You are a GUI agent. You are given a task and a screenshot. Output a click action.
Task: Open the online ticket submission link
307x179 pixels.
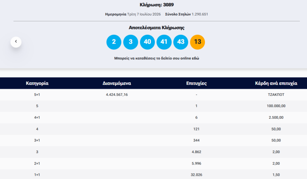pyautogui.click(x=156, y=58)
